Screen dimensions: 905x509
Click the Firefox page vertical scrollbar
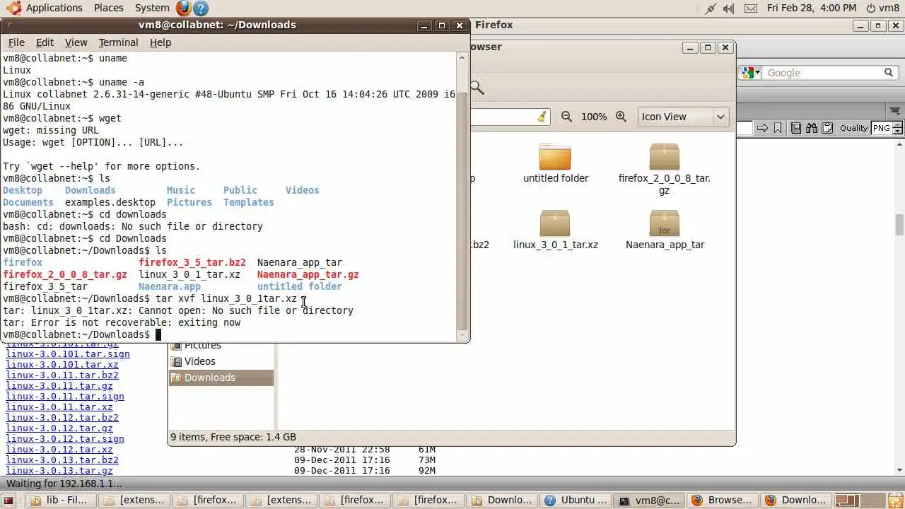tap(899, 225)
